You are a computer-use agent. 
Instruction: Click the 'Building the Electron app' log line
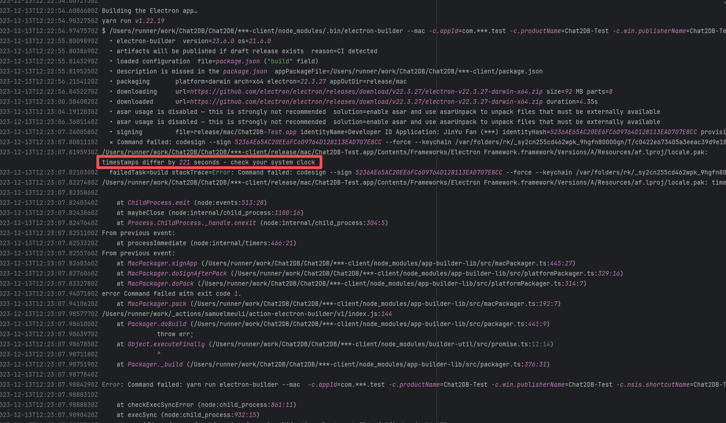coord(150,11)
